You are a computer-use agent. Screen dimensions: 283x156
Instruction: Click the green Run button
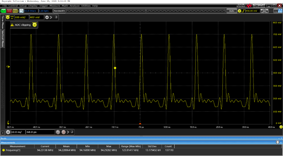click(x=3, y=11)
